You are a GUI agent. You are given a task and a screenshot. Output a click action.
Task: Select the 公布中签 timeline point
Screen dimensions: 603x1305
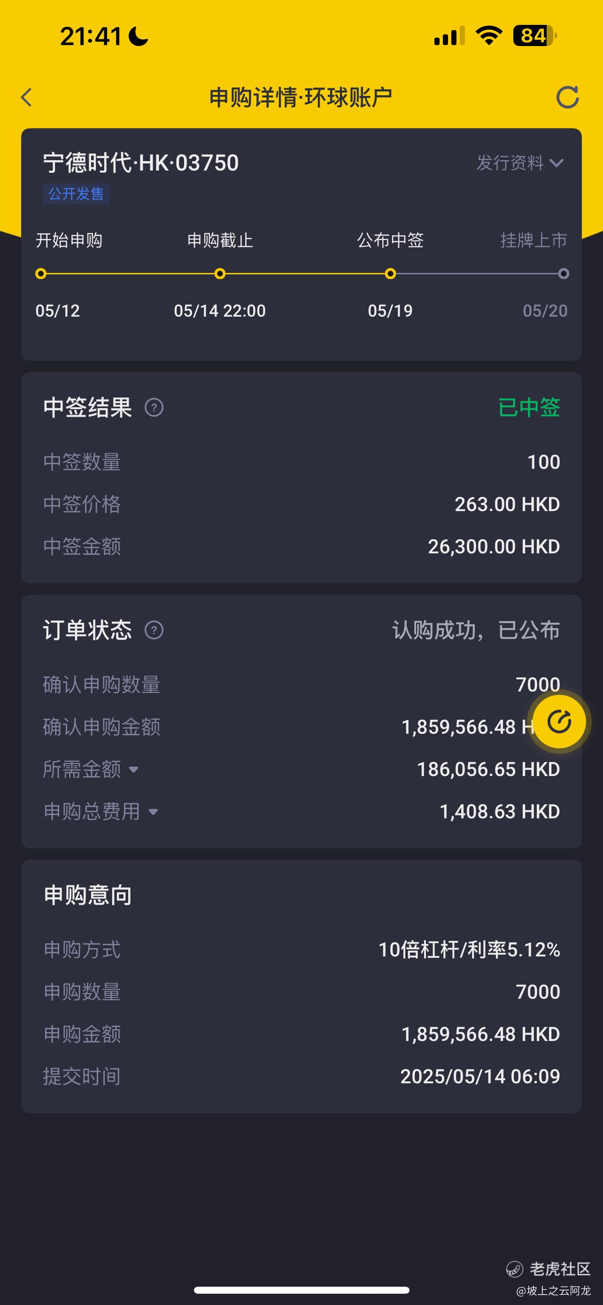390,273
